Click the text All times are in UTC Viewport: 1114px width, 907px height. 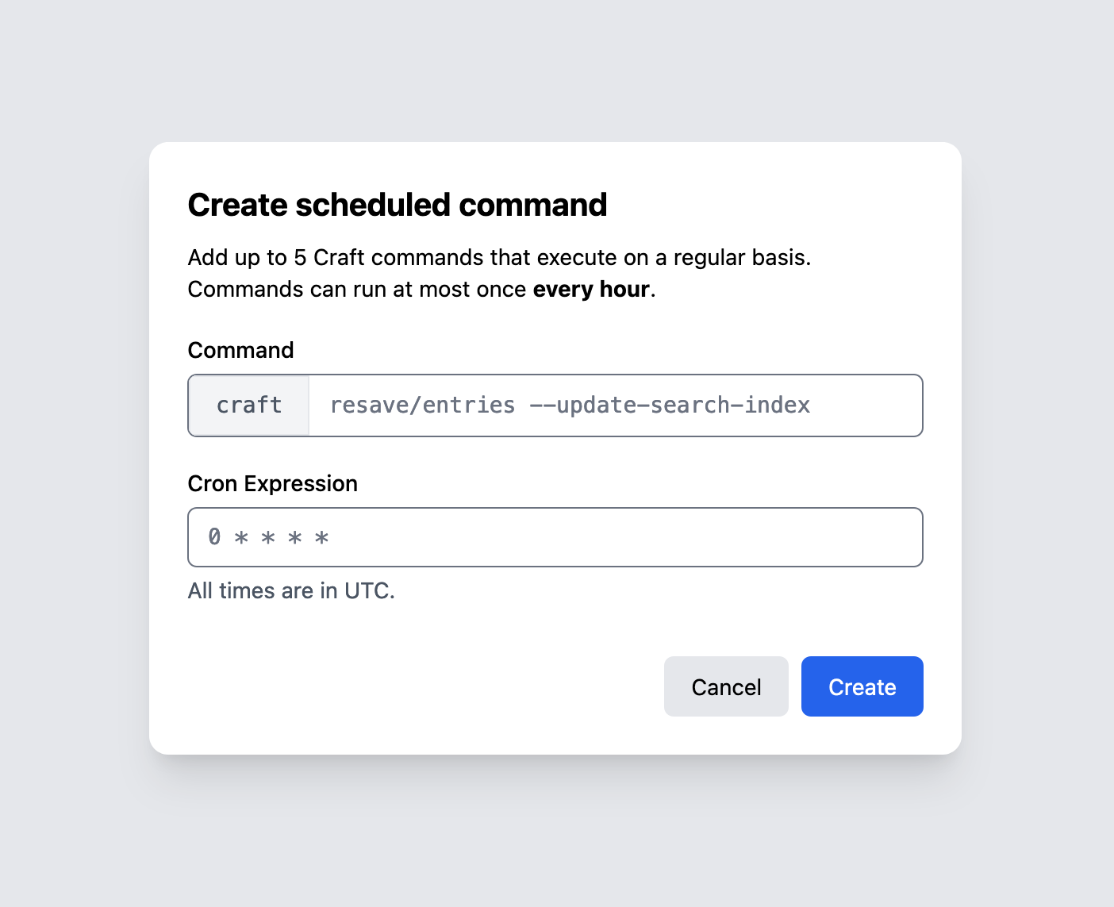[290, 590]
